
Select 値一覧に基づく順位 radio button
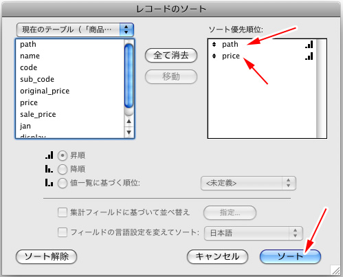[63, 183]
